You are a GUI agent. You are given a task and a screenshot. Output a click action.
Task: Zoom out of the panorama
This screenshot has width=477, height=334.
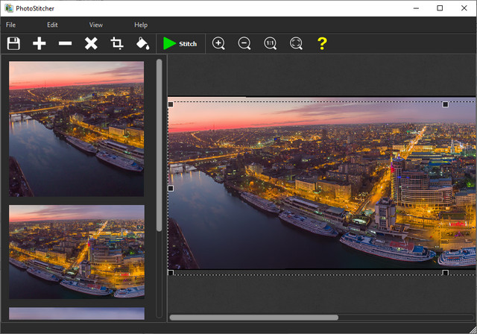pyautogui.click(x=244, y=44)
